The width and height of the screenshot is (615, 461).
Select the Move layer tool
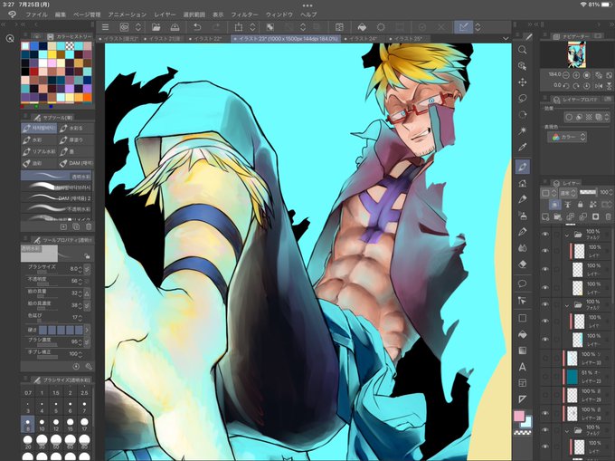click(x=522, y=82)
